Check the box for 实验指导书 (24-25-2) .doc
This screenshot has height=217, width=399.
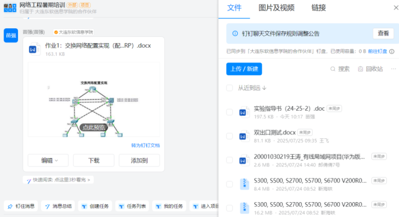coord(229,112)
